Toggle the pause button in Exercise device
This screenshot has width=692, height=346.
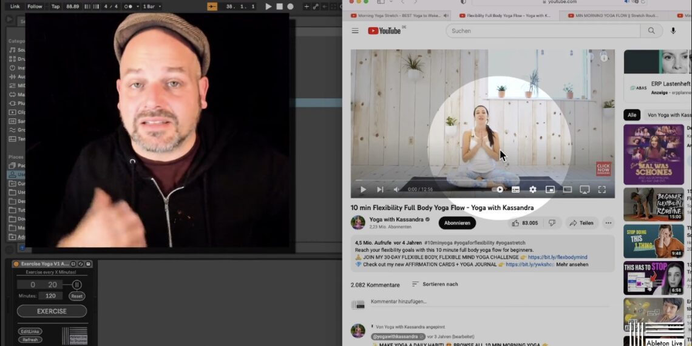[x=77, y=285]
